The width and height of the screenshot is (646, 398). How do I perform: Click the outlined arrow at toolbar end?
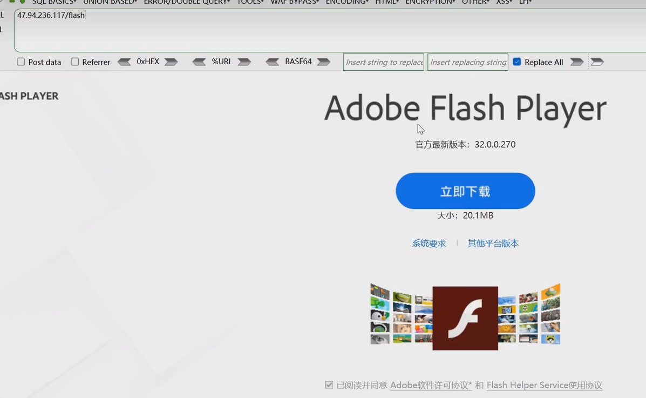pos(597,62)
